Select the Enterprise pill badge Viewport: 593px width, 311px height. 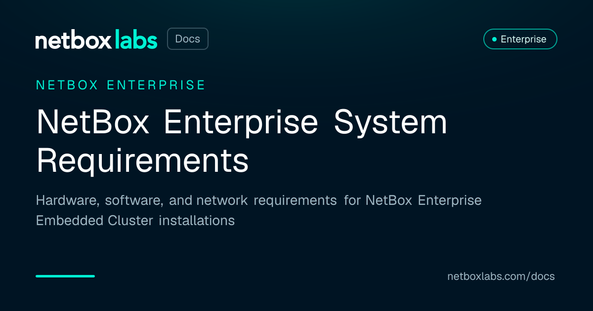[520, 39]
